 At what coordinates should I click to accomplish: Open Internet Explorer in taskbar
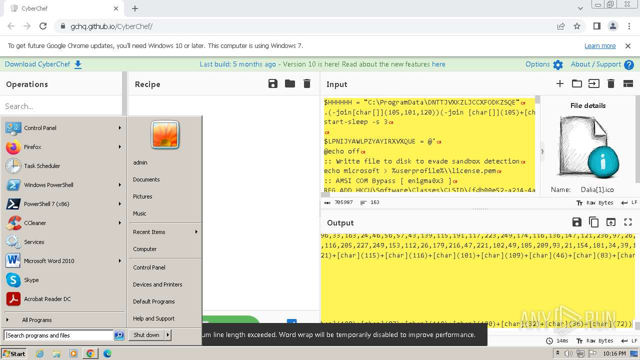click(x=40, y=353)
